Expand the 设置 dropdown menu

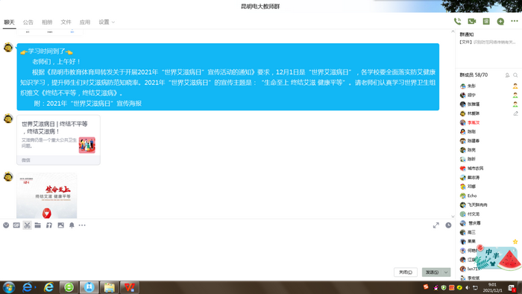point(107,22)
